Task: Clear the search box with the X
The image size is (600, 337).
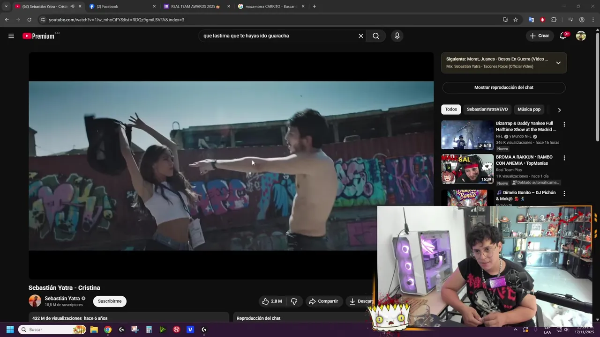Action: [x=361, y=36]
